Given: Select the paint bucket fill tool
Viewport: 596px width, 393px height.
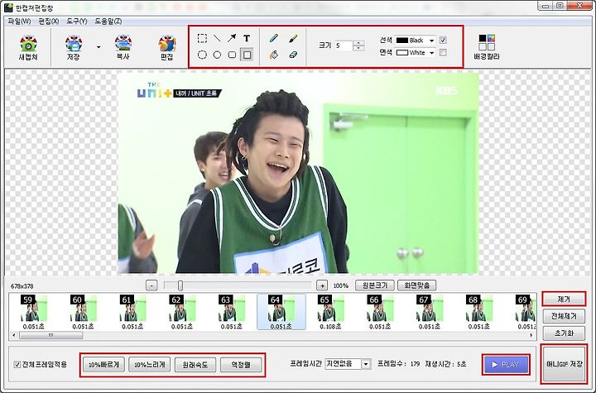Looking at the screenshot, I should click(x=274, y=55).
